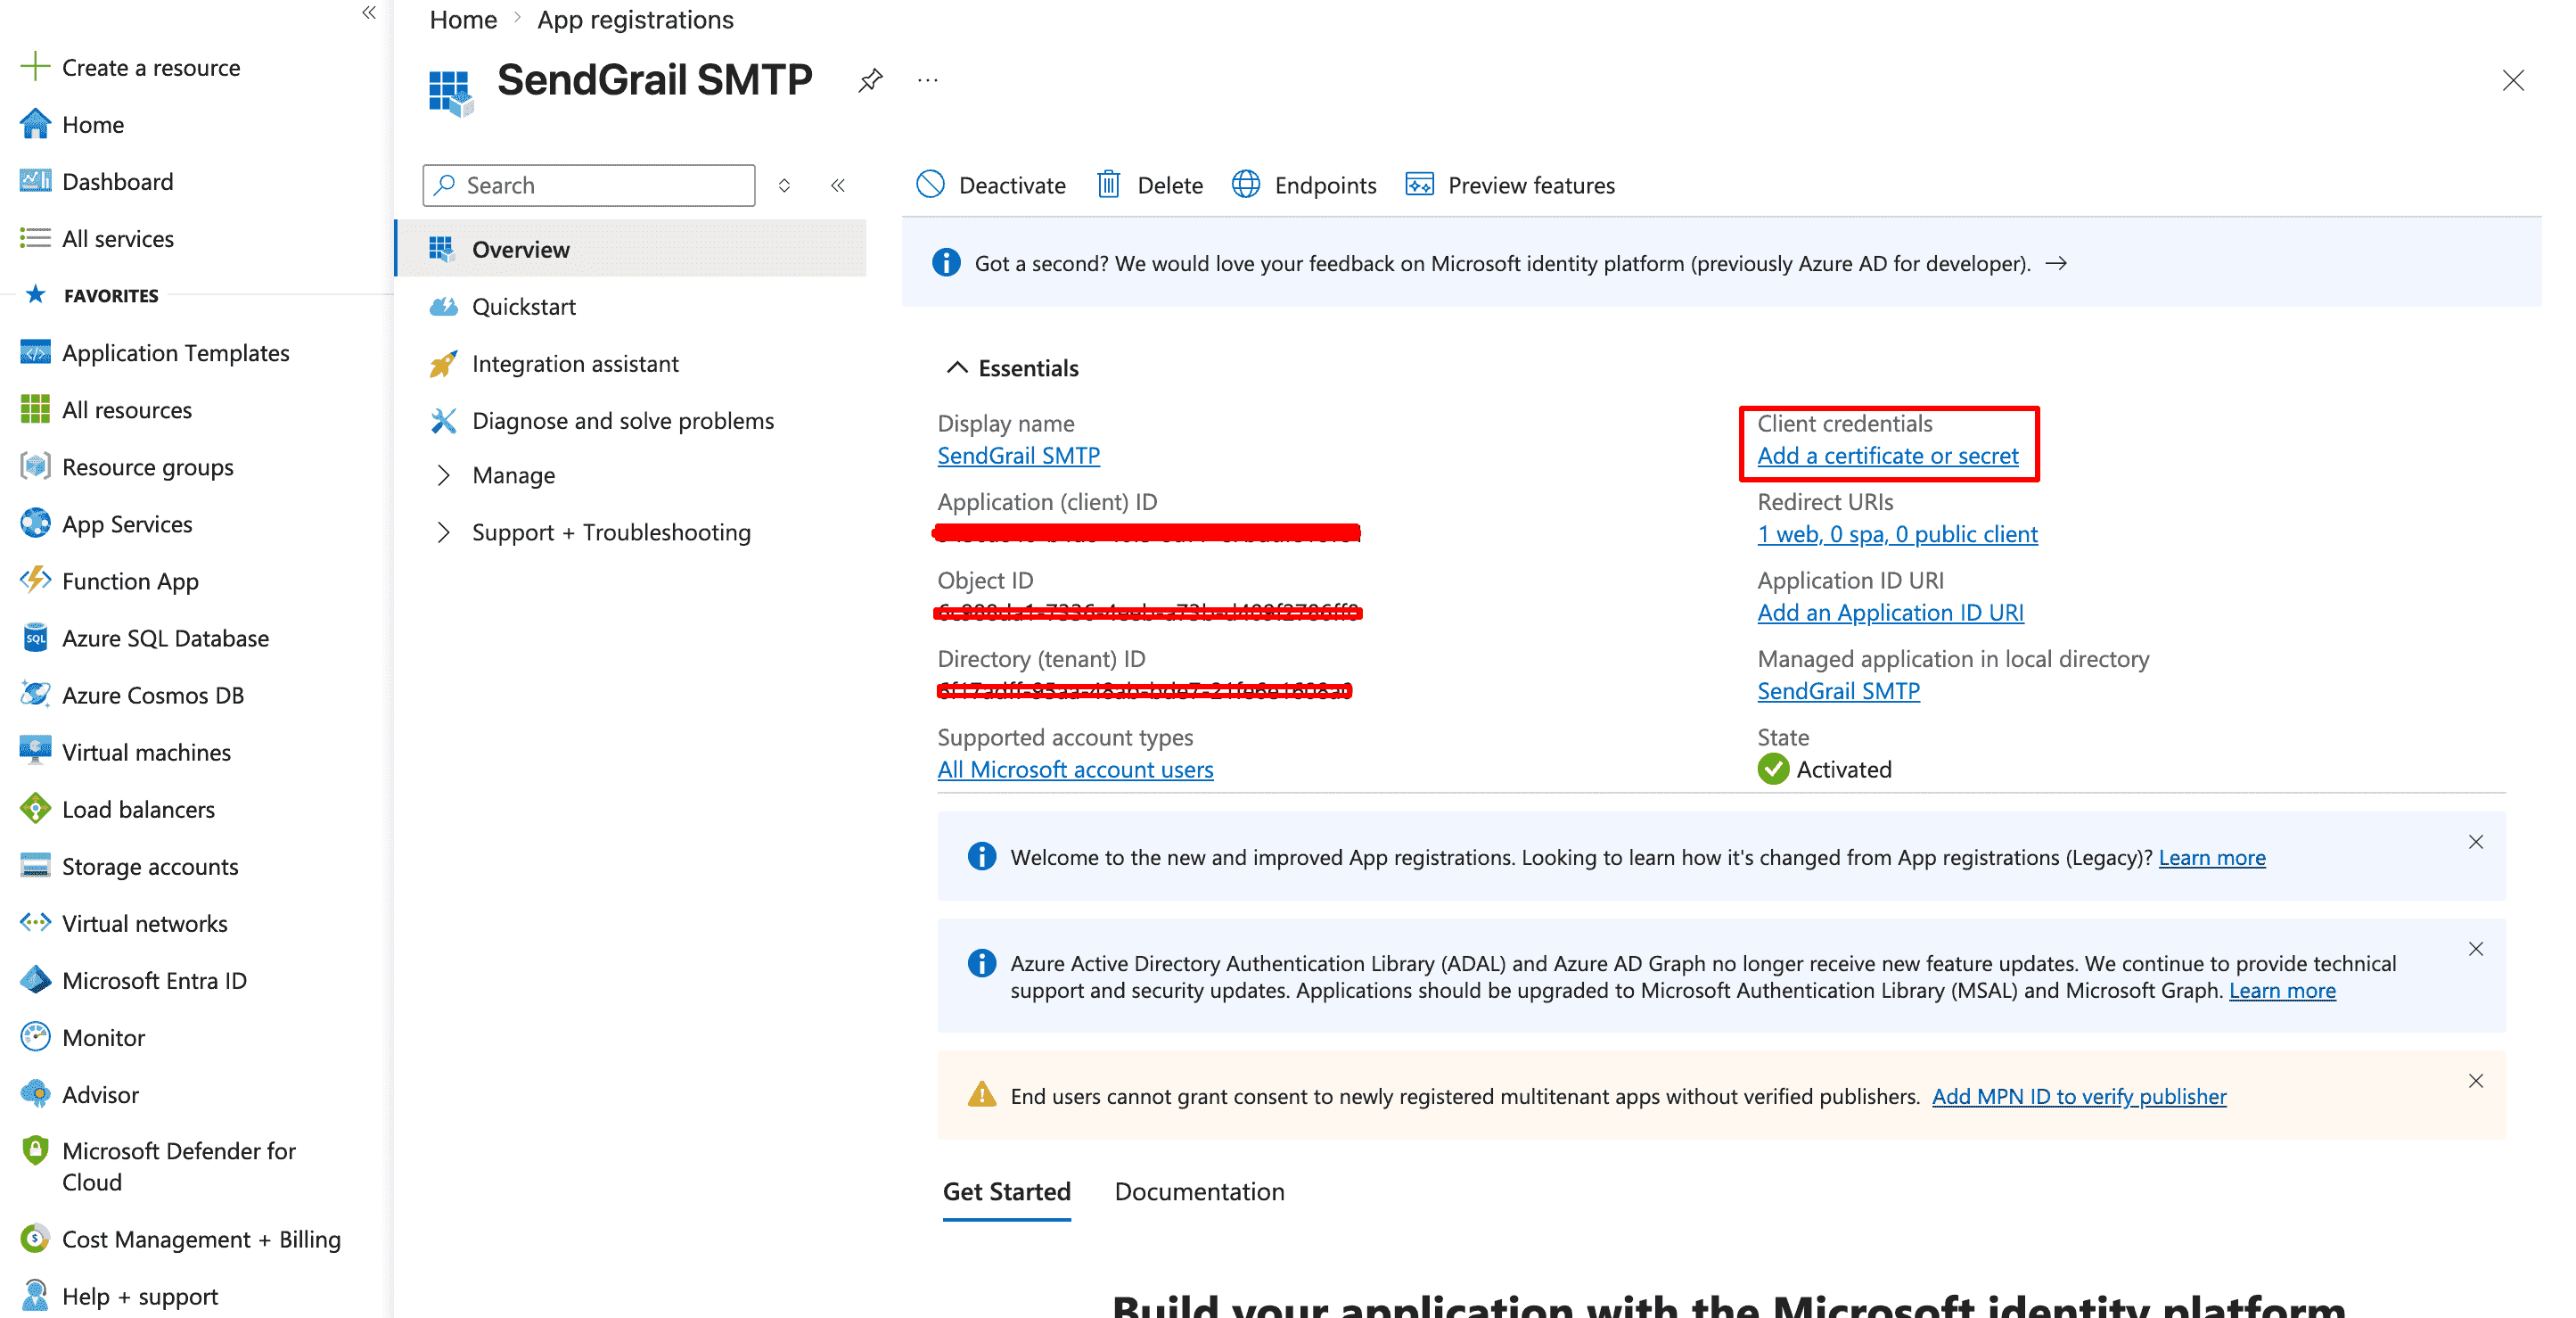Open Learn more in the App registrations banner
2576x1318 pixels.
(2212, 858)
